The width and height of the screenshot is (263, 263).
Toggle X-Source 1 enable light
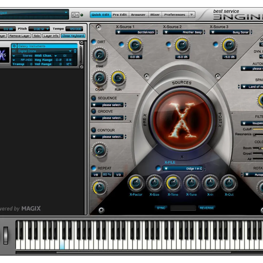121,44
